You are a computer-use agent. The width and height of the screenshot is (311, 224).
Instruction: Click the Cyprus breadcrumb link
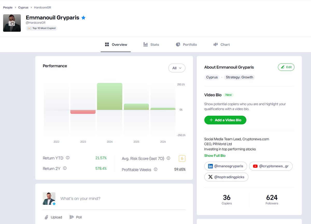pos(23,8)
